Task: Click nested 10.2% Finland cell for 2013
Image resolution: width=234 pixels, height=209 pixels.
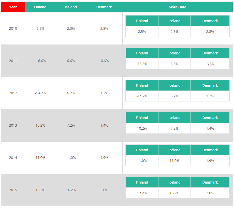Action: coord(142,128)
